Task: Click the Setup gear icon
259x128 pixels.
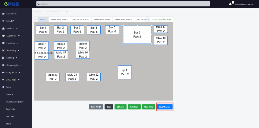Action: tap(3, 87)
